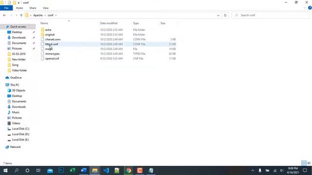Image resolution: width=312 pixels, height=175 pixels.
Task: Select the httpd.conf file icon
Action: point(42,44)
